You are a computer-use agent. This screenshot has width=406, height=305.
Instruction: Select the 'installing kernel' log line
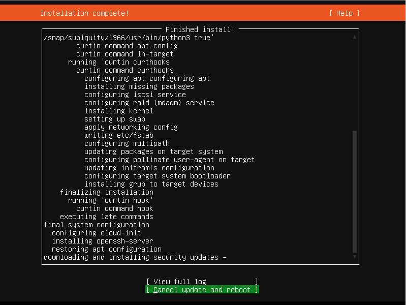click(x=118, y=111)
